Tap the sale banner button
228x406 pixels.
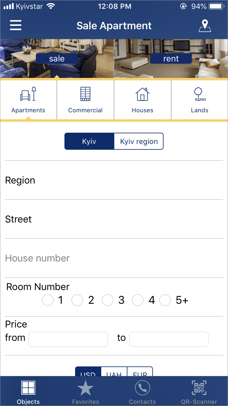57,59
